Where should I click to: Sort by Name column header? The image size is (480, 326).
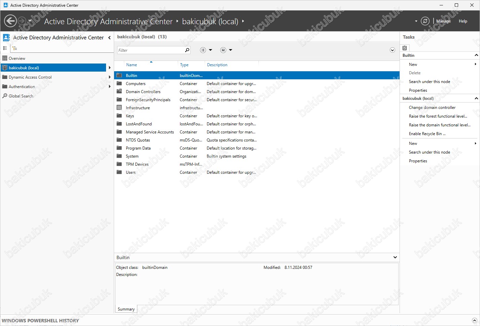131,65
